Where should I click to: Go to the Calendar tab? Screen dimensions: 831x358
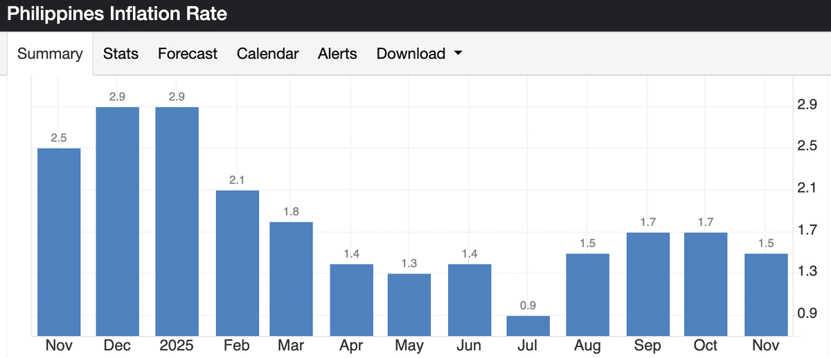267,54
